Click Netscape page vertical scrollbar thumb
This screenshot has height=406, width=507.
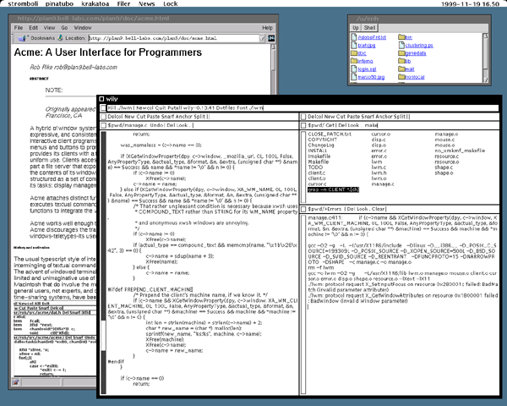(x=273, y=60)
